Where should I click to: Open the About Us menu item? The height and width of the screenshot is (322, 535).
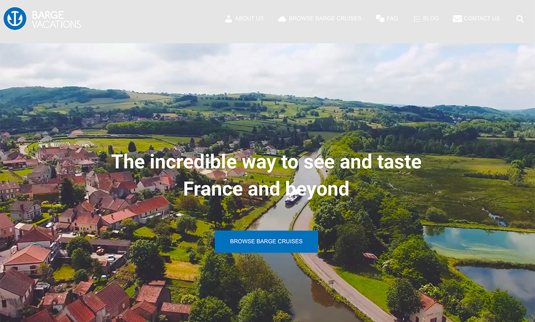(249, 18)
